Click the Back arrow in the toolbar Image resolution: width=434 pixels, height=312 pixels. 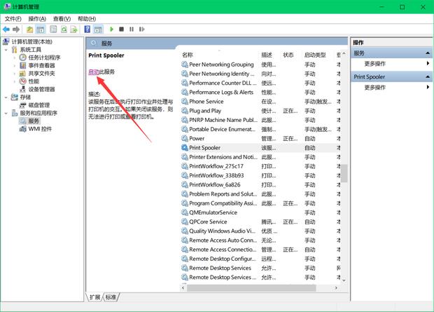(6, 29)
